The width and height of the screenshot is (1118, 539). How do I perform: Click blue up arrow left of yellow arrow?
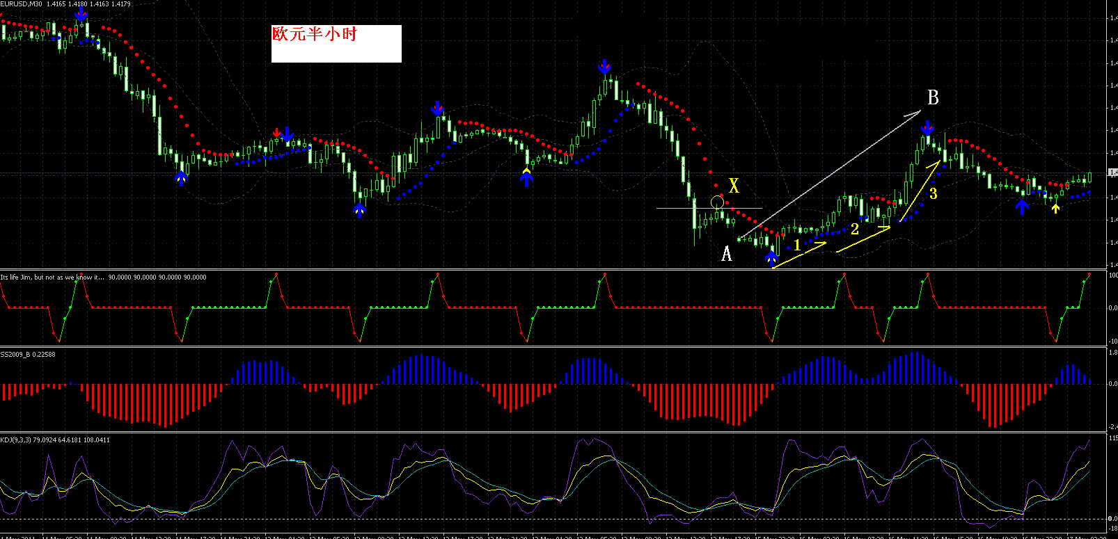pos(1022,207)
